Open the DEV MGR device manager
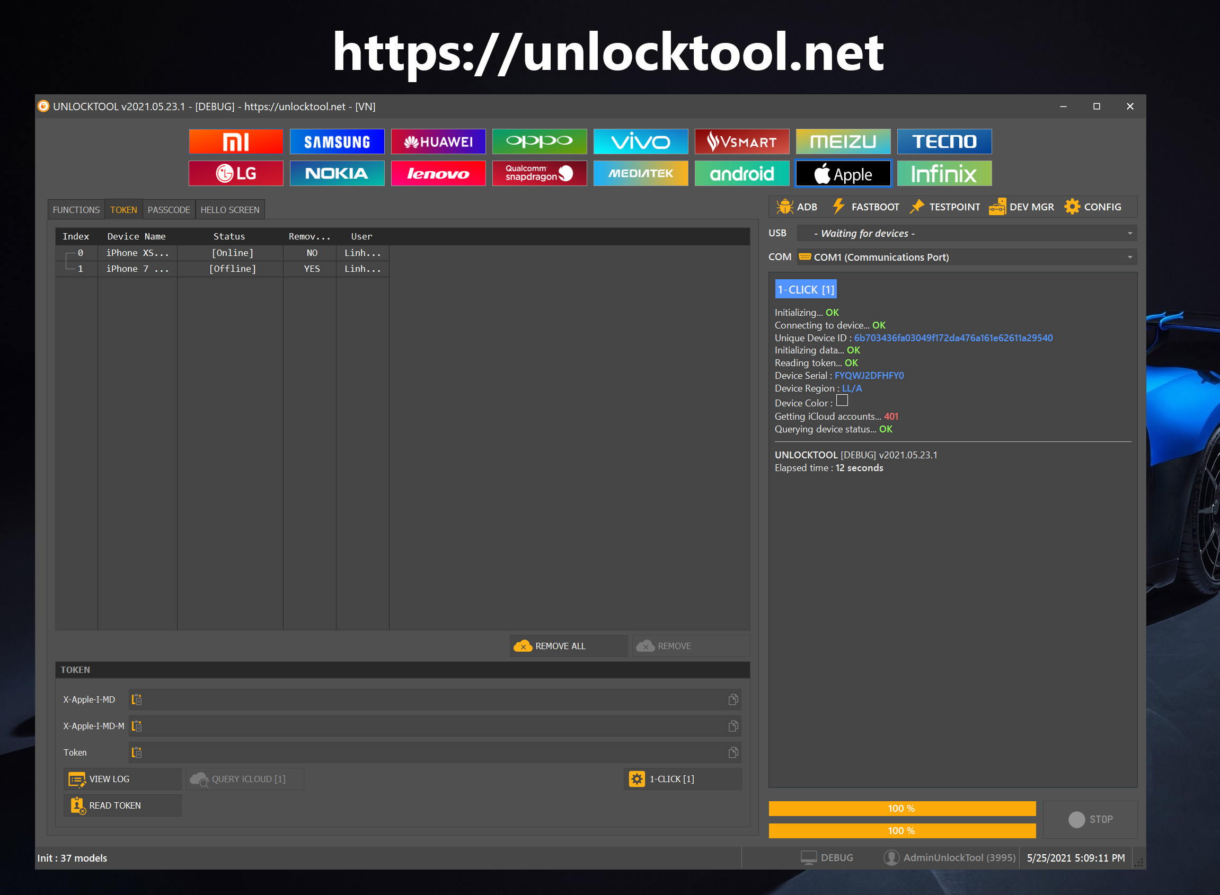Screen dimensions: 1220x895 1022,207
